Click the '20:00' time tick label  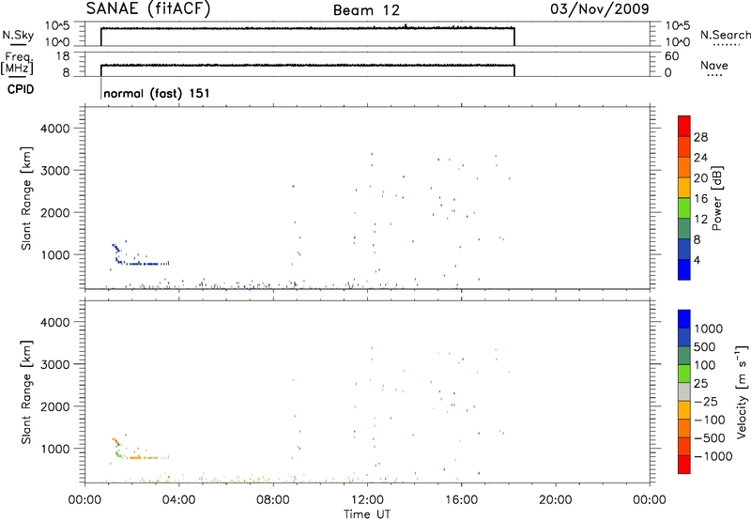click(556, 500)
